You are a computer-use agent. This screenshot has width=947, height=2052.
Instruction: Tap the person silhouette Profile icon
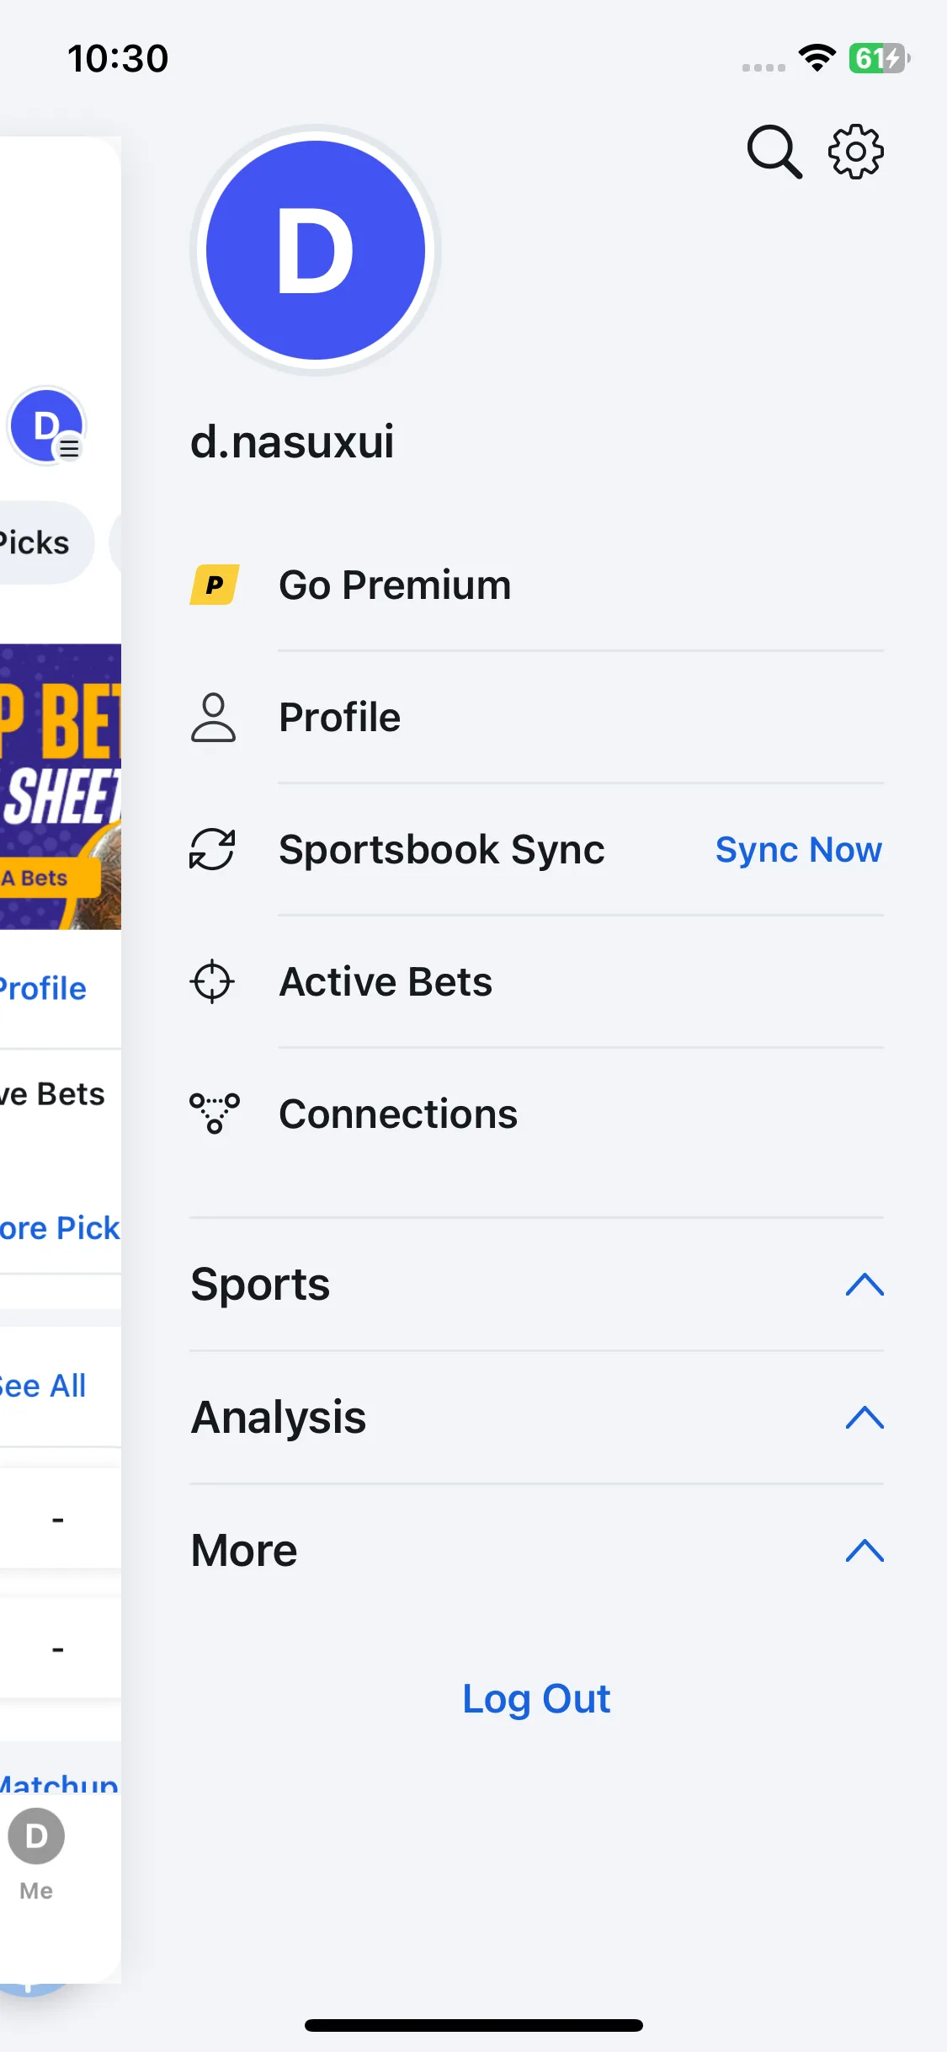(214, 717)
